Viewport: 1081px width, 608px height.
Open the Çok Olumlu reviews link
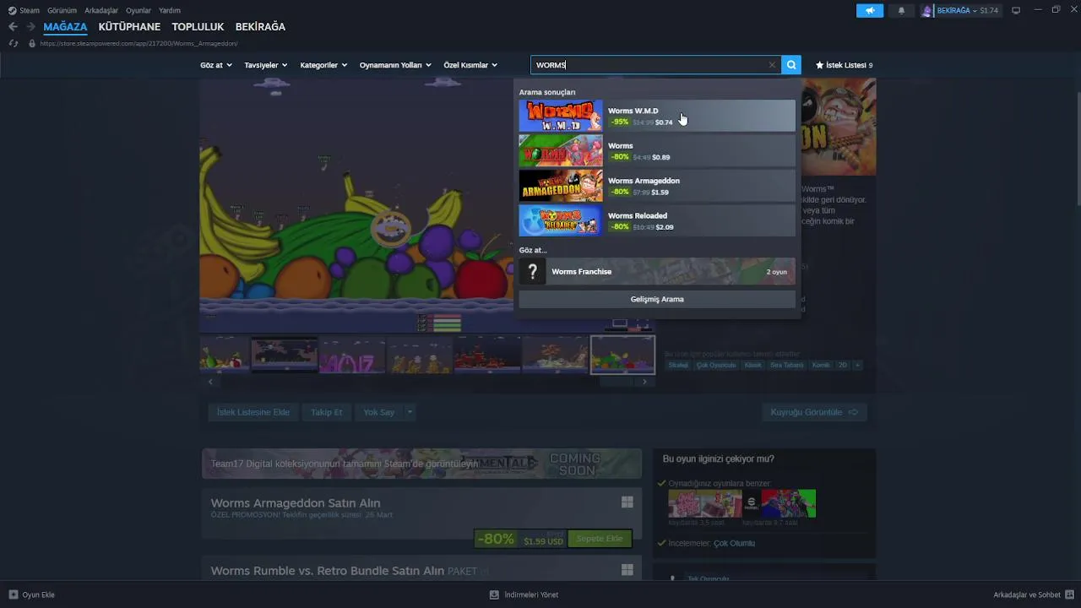click(x=734, y=543)
